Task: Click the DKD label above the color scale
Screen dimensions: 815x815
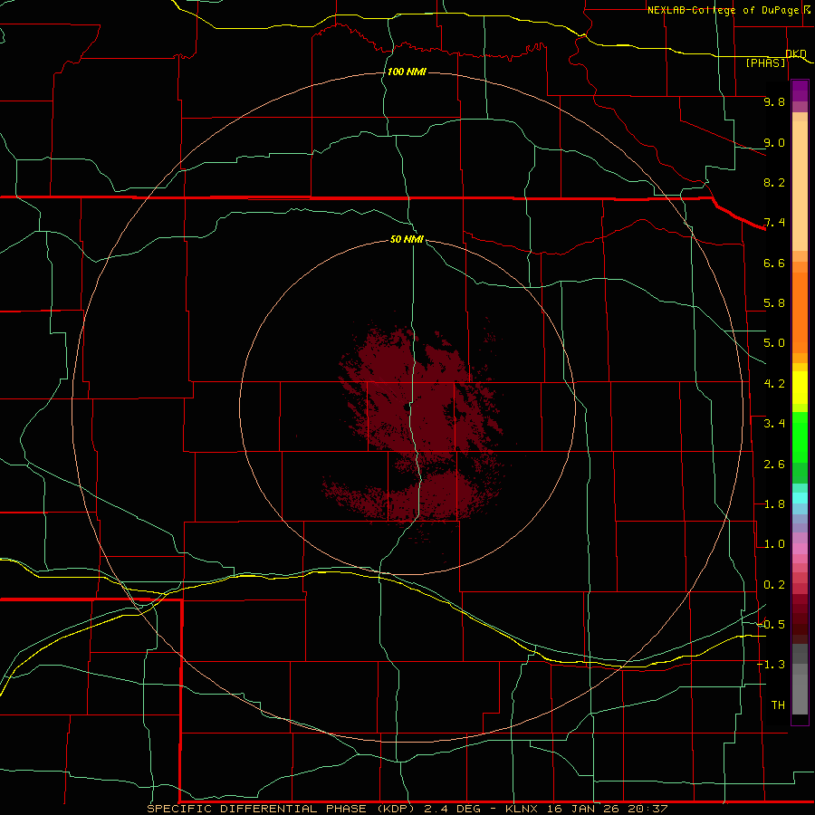Action: pyautogui.click(x=796, y=53)
